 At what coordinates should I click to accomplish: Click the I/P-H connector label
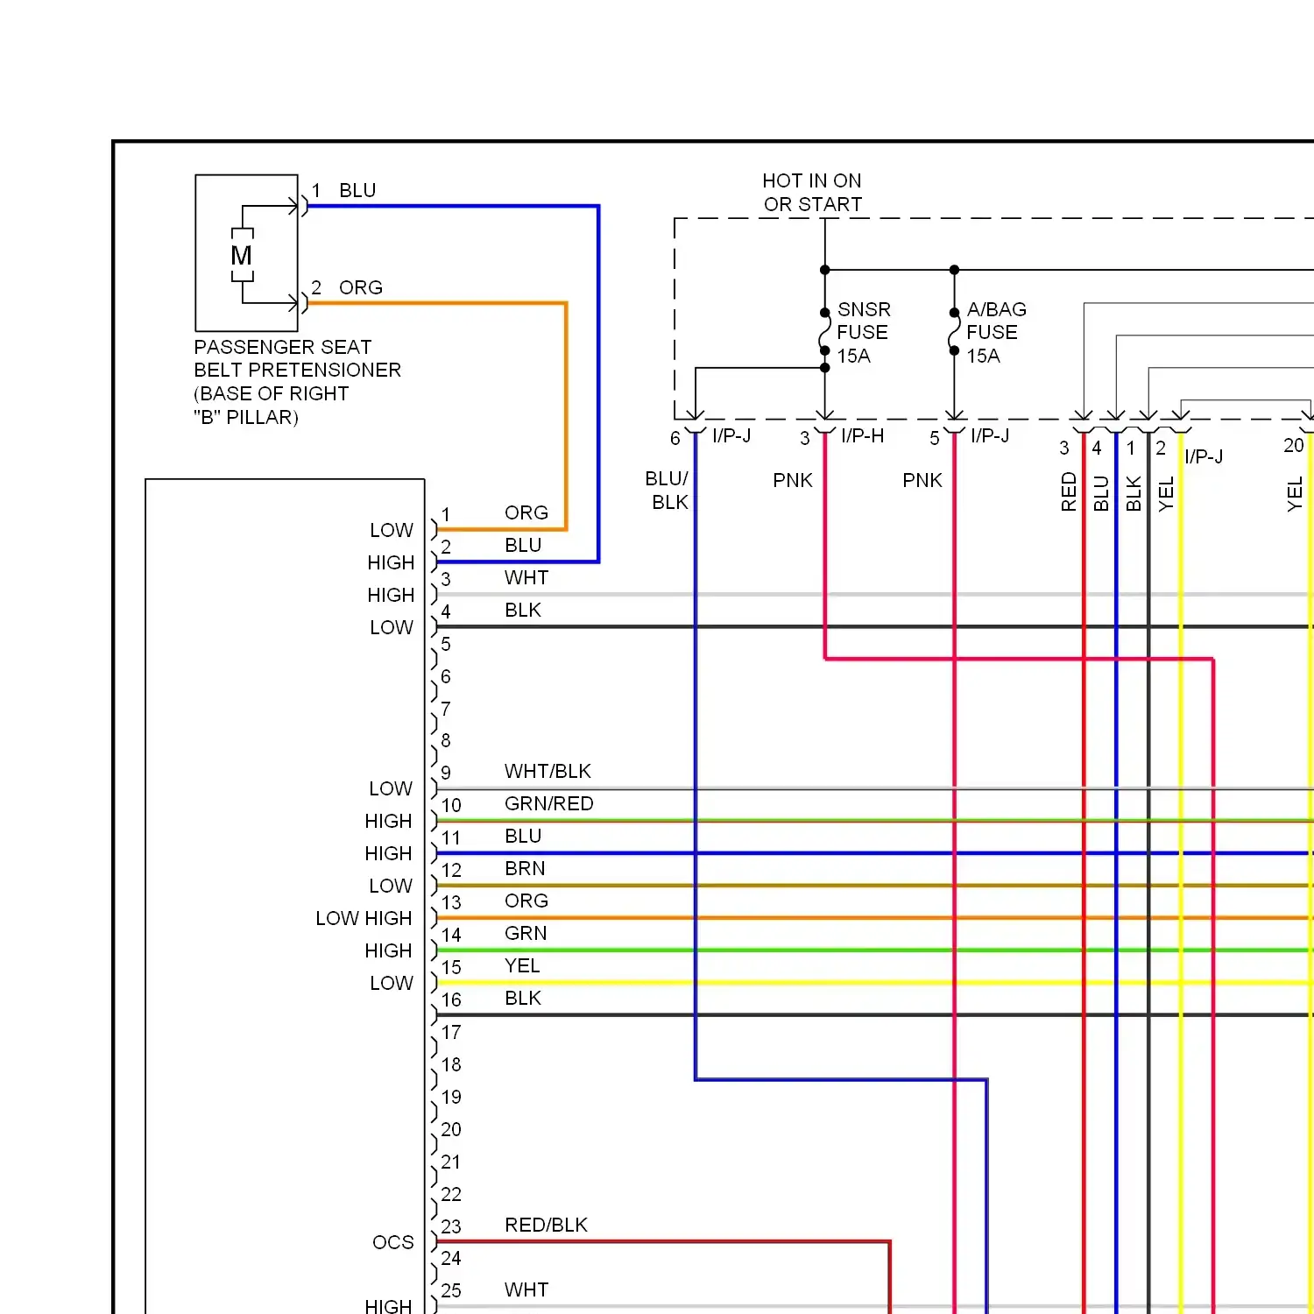coord(862,436)
